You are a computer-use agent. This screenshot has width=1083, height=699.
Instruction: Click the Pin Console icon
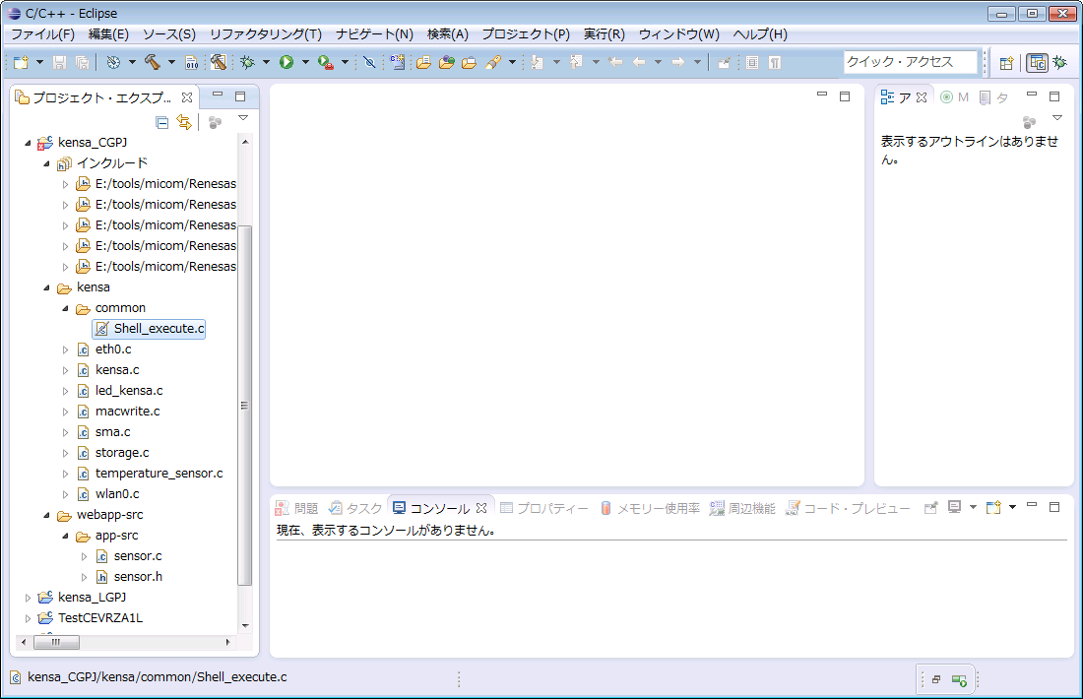point(931,508)
